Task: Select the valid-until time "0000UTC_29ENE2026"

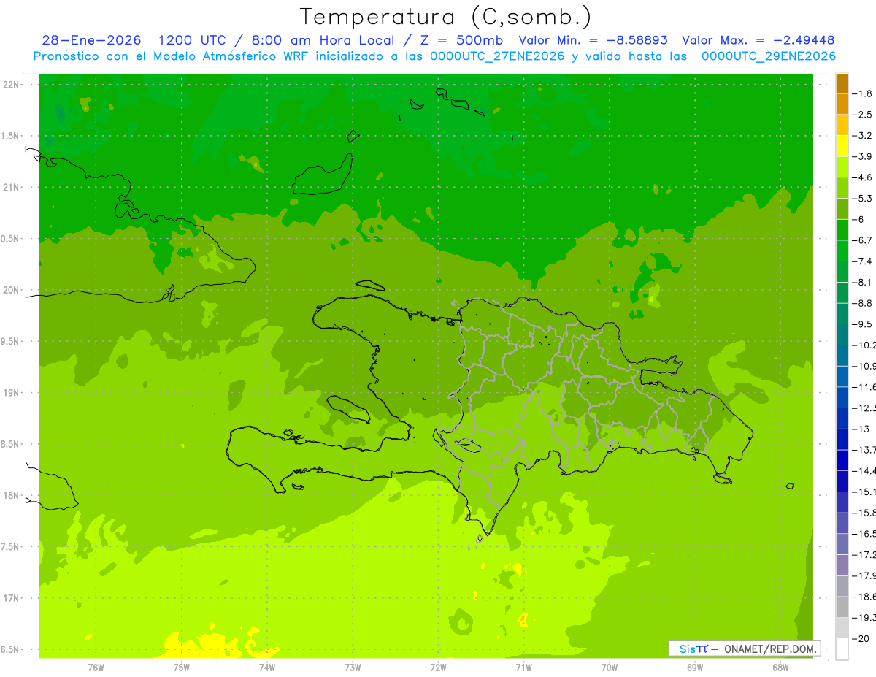Action: (769, 56)
